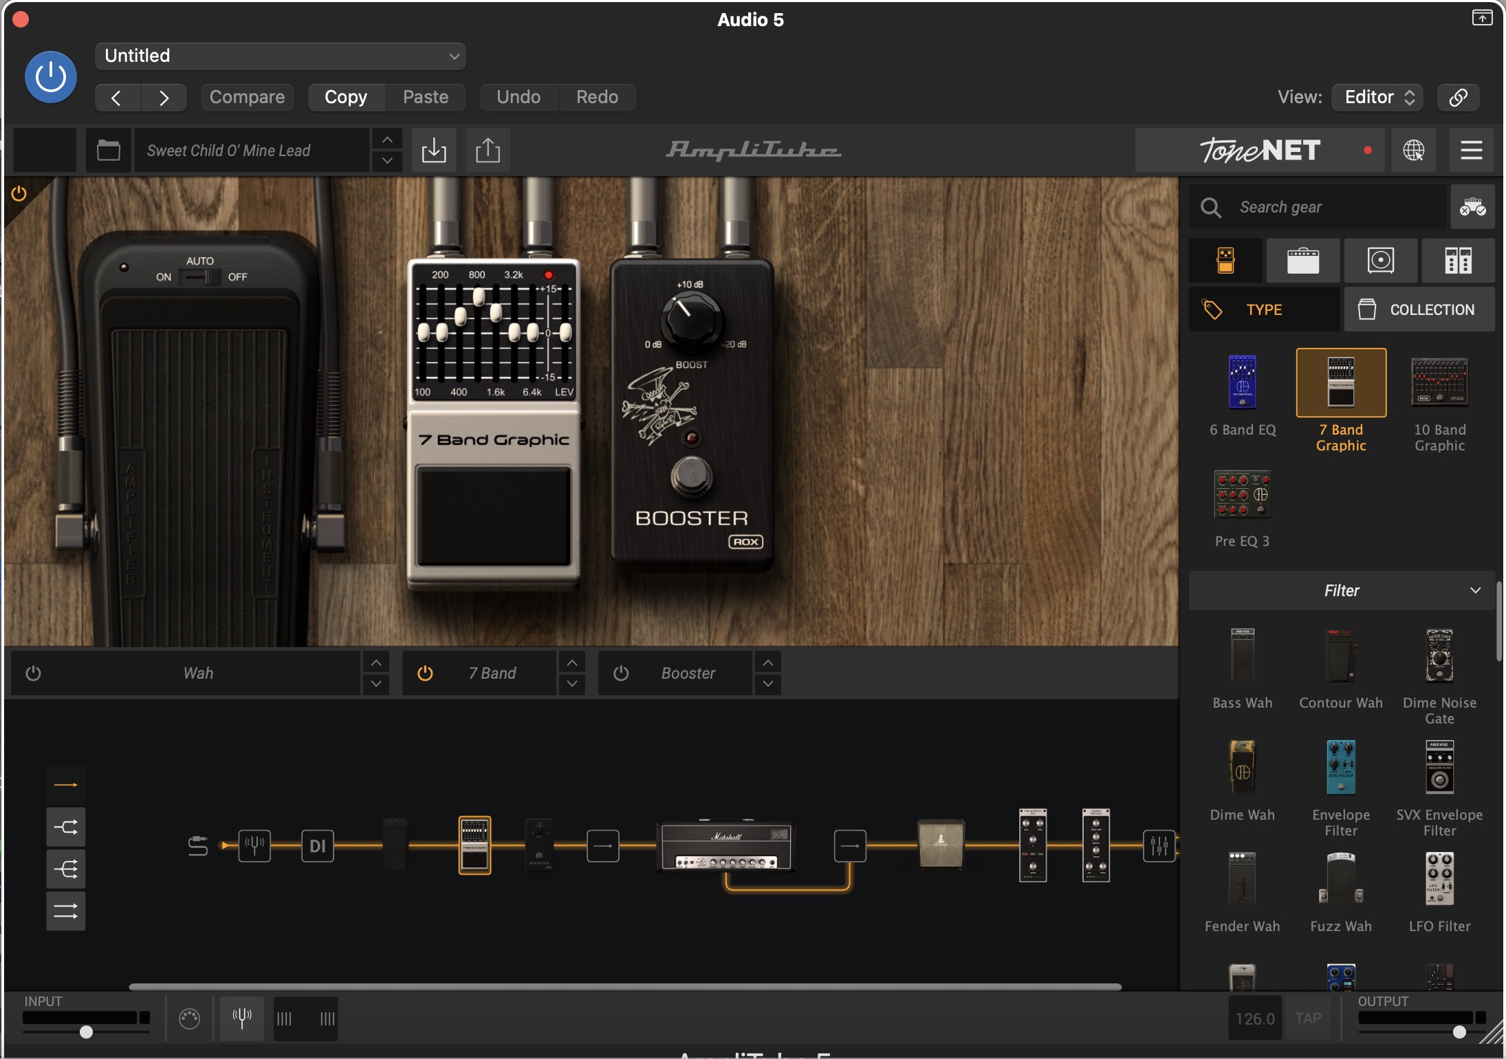
Task: Click the save preset download icon
Action: [434, 150]
